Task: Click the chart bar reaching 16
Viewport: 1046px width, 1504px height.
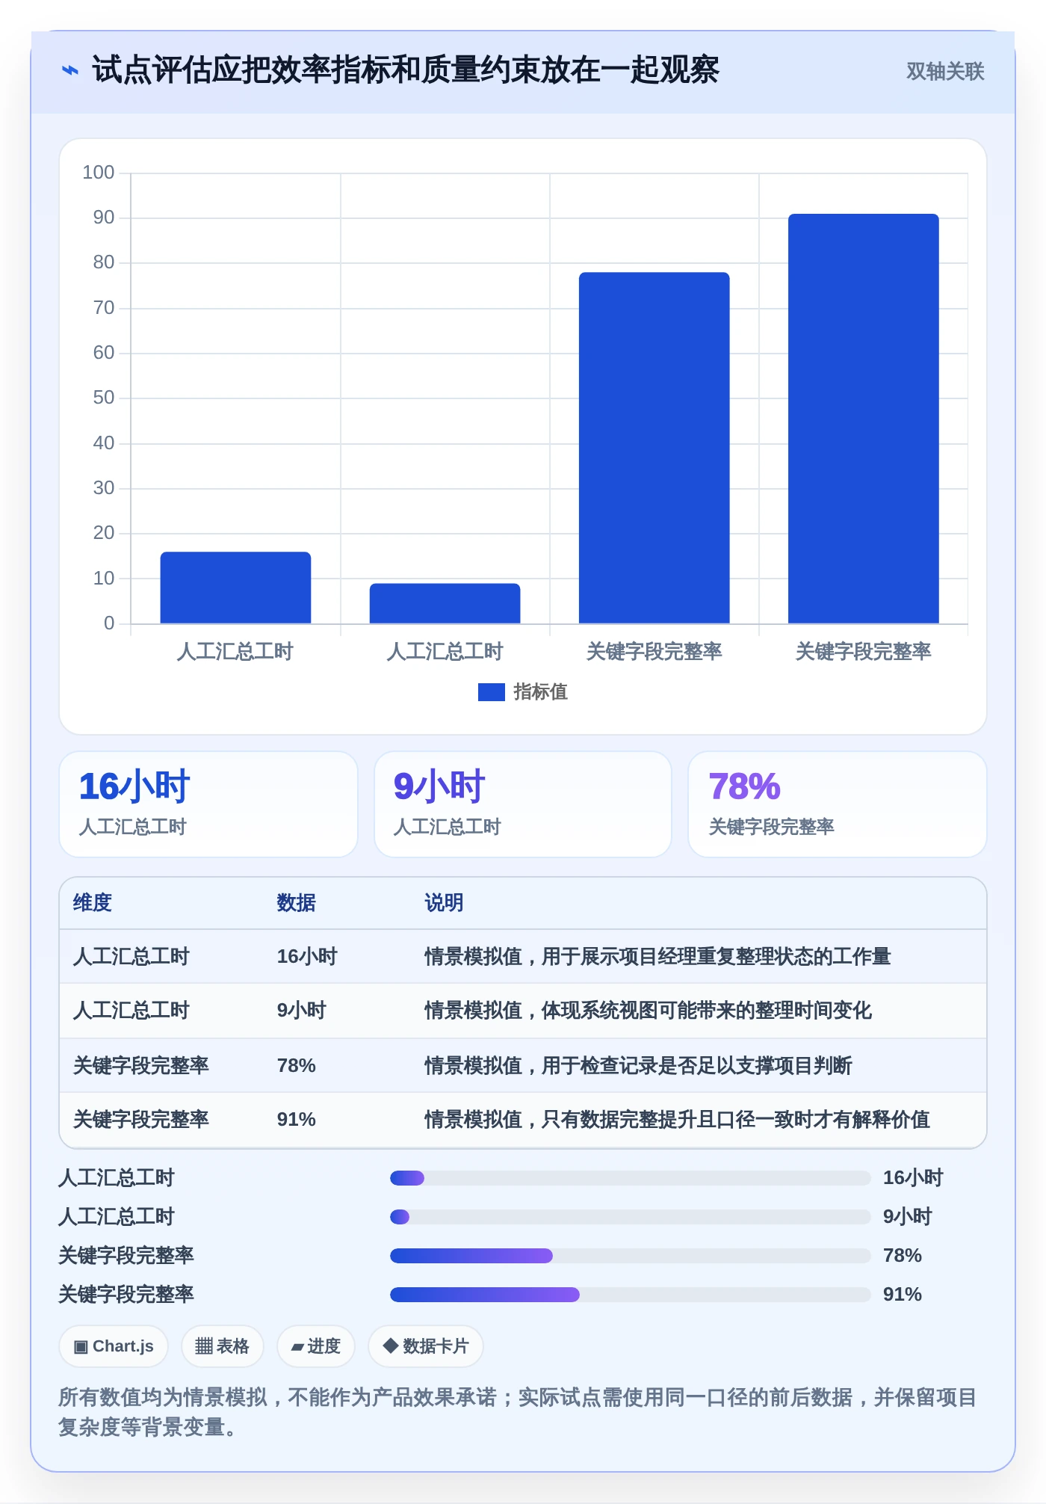Action: [235, 588]
